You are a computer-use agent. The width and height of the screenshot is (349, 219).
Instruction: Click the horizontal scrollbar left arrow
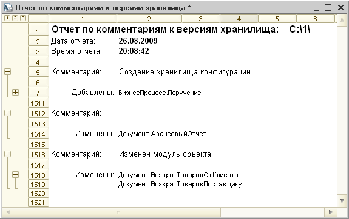click(8, 212)
